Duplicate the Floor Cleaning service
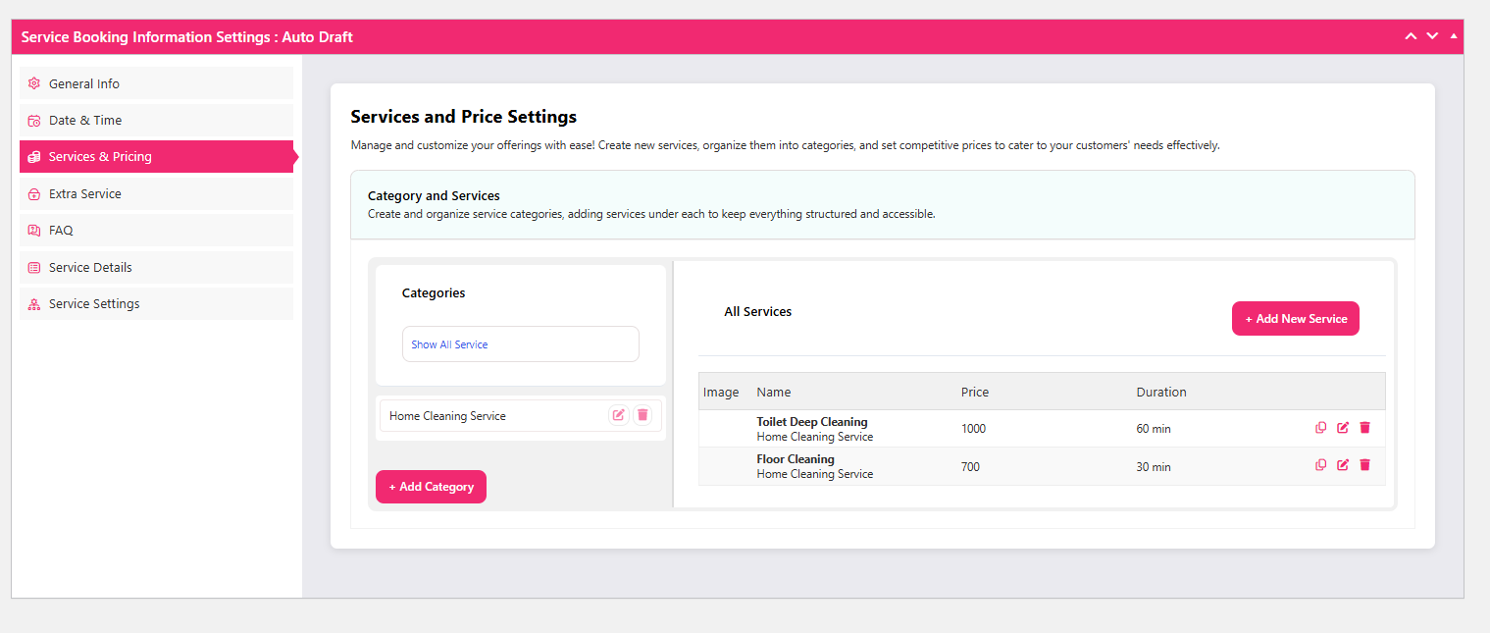Viewport: 1490px width, 633px height. pos(1320,465)
